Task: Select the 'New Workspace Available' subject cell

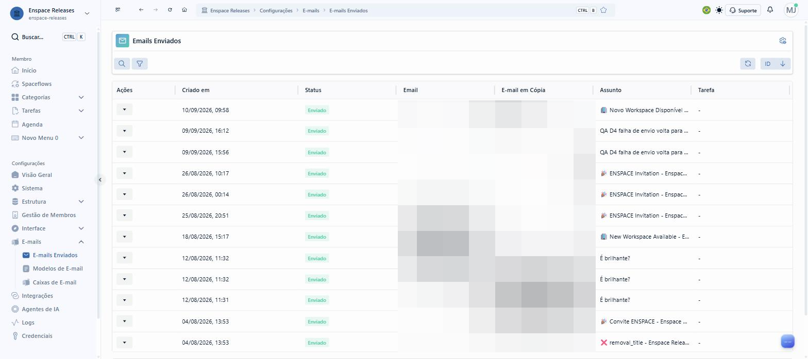Action: point(644,237)
